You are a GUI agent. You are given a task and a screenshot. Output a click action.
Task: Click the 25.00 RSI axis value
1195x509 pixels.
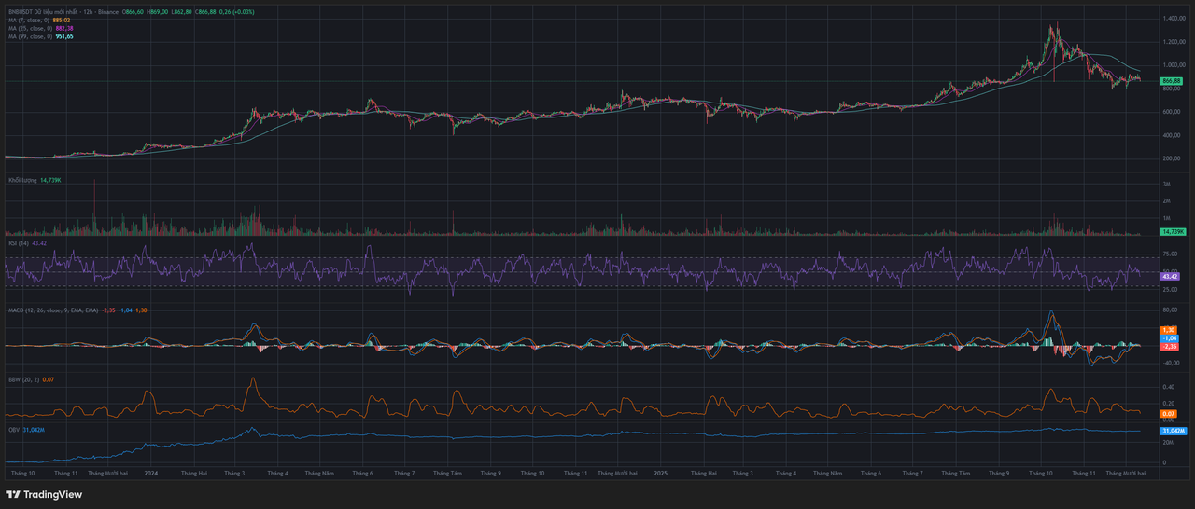pyautogui.click(x=1171, y=290)
